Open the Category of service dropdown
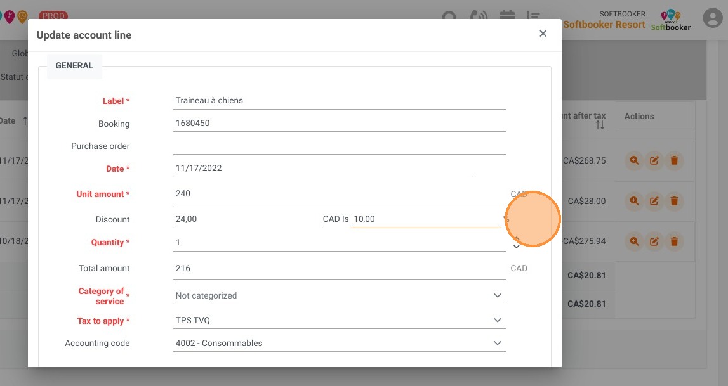Viewport: 728px width, 386px height. 340,295
